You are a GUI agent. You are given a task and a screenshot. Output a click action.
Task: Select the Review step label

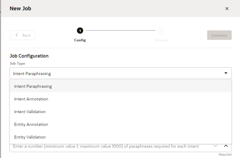[161, 40]
